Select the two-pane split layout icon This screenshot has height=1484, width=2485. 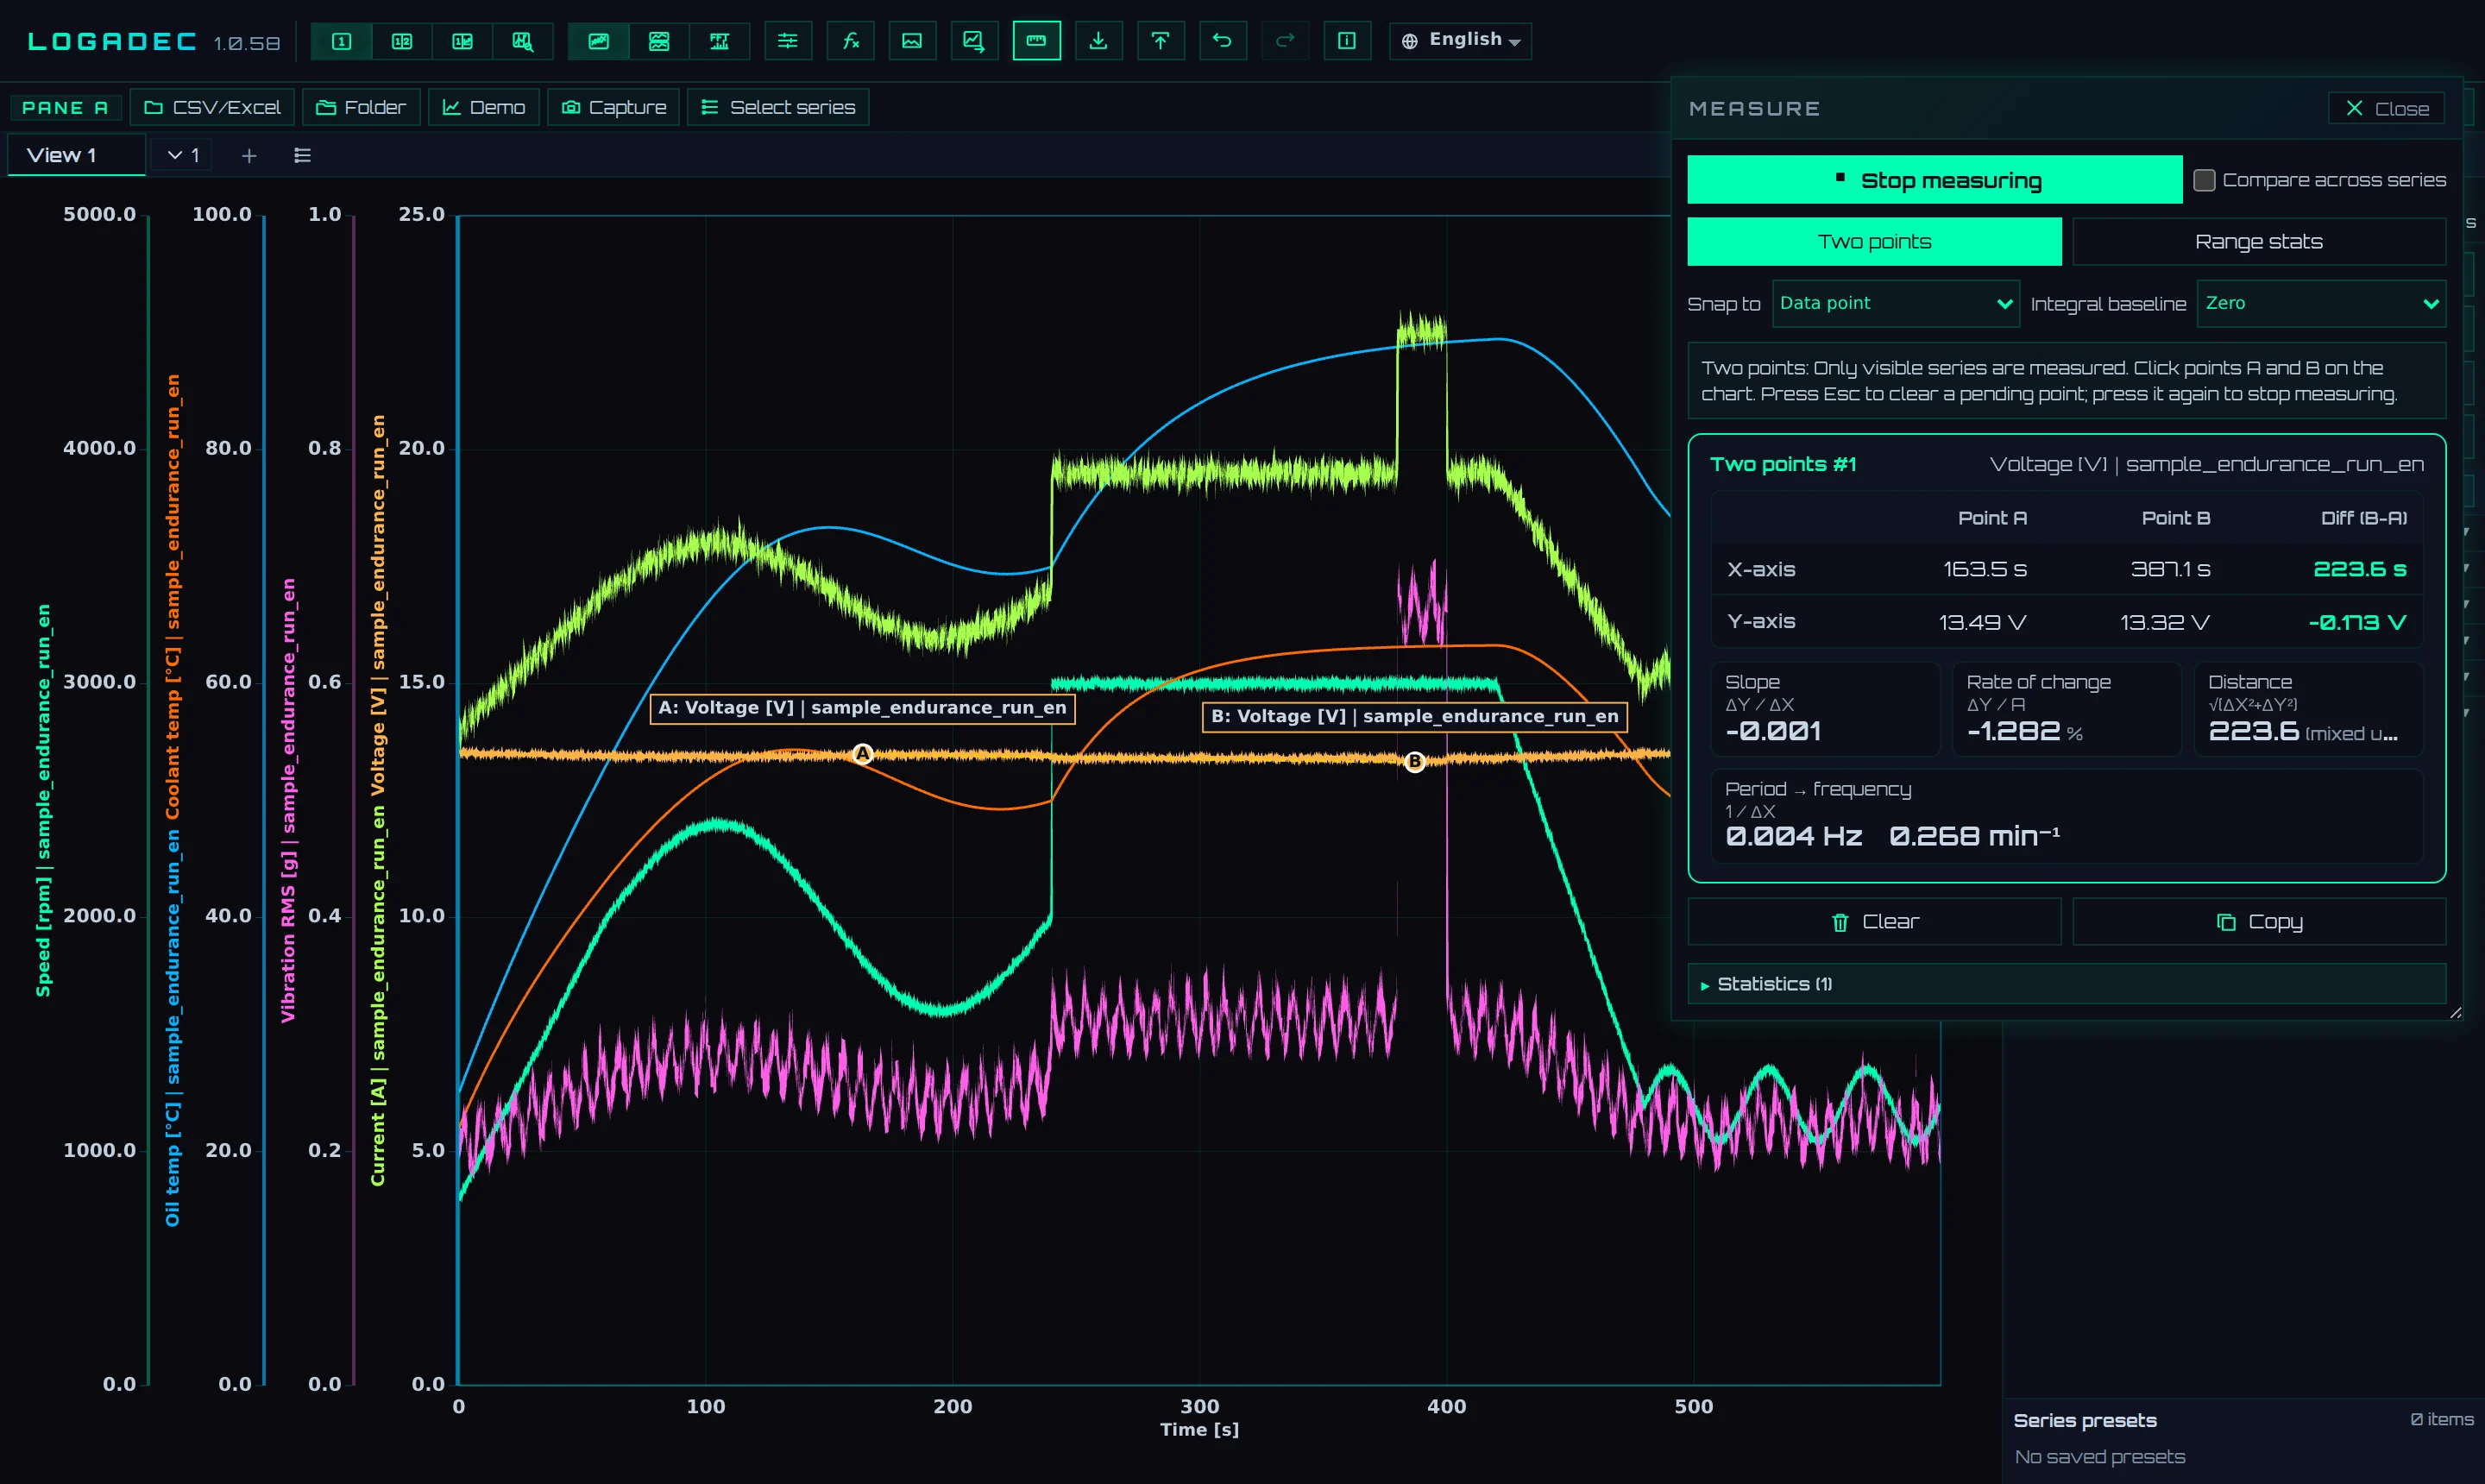pos(402,41)
